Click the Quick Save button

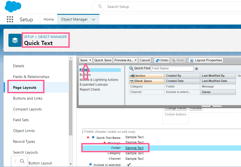click(x=103, y=60)
